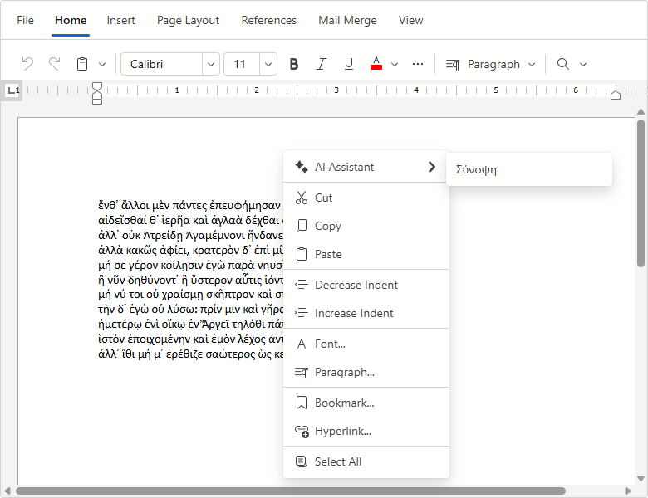Click the vertical scrollbar up arrow
Screen dimensions: 648x498
coord(641,111)
